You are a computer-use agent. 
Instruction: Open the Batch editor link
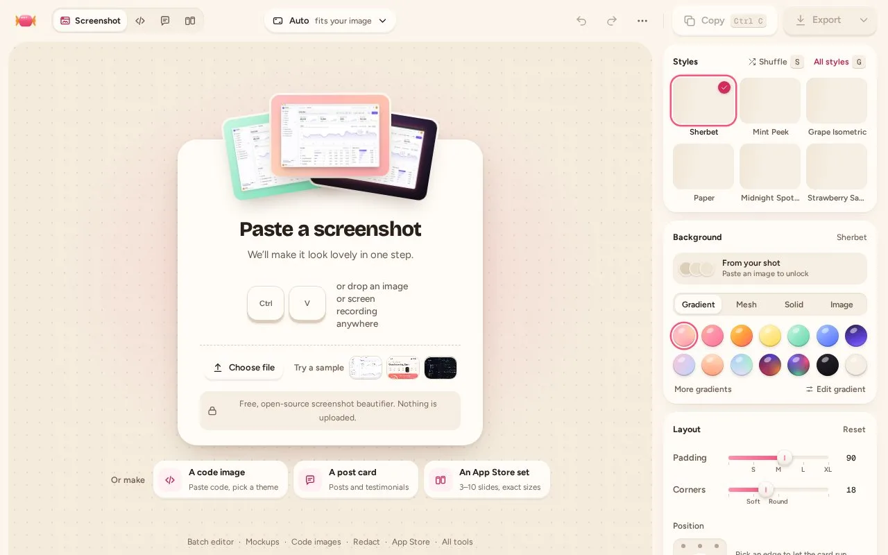(210, 542)
